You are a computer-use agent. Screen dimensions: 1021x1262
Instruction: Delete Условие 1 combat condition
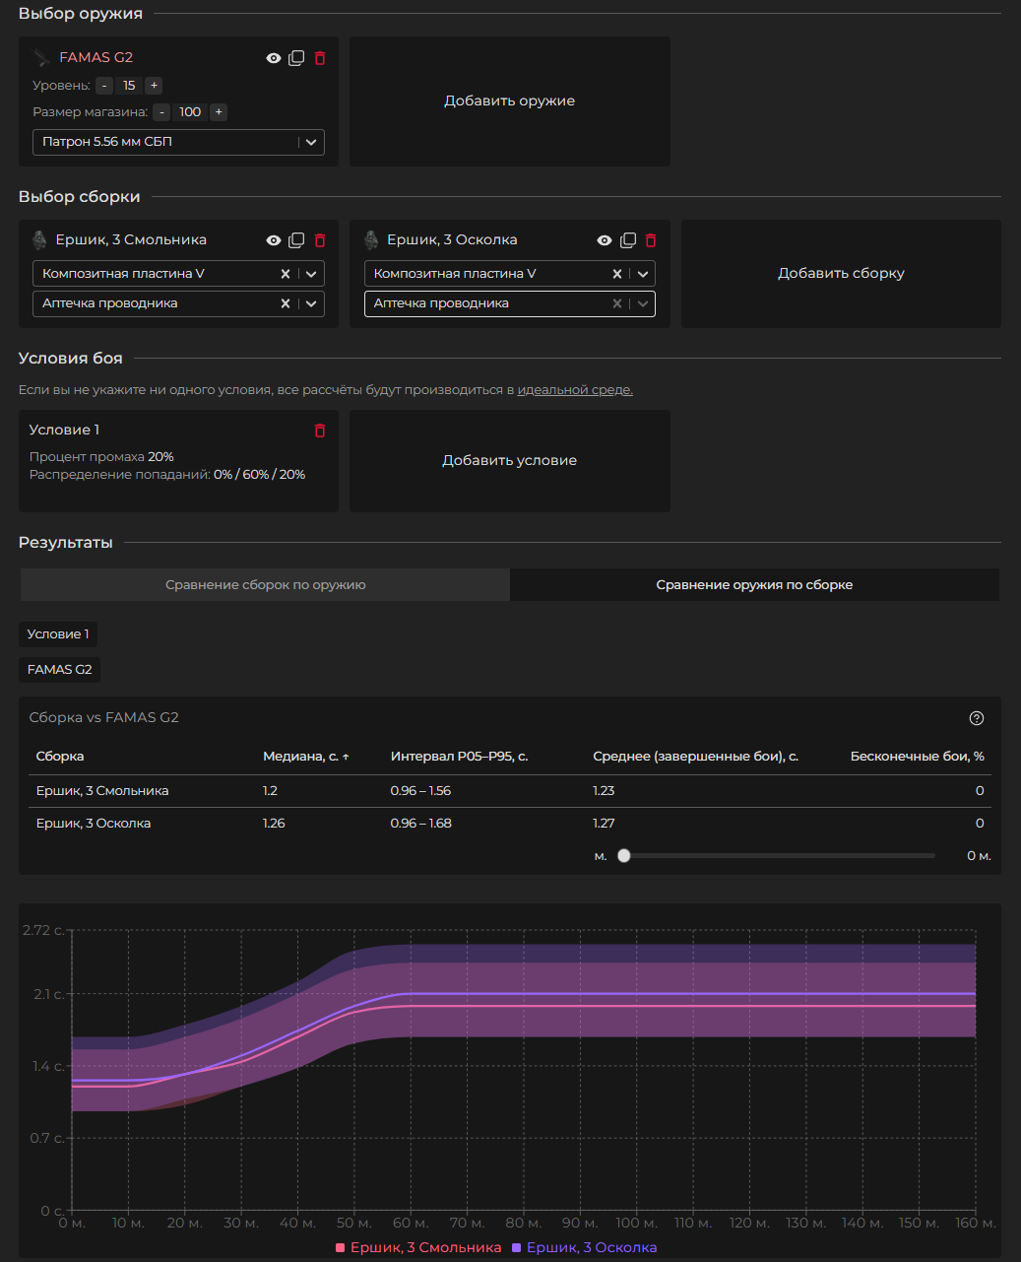point(320,431)
